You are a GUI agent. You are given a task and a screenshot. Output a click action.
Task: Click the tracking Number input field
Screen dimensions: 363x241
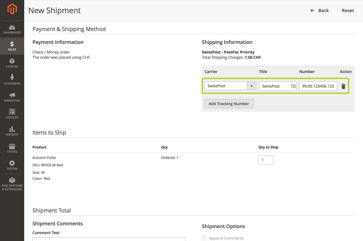(318, 86)
